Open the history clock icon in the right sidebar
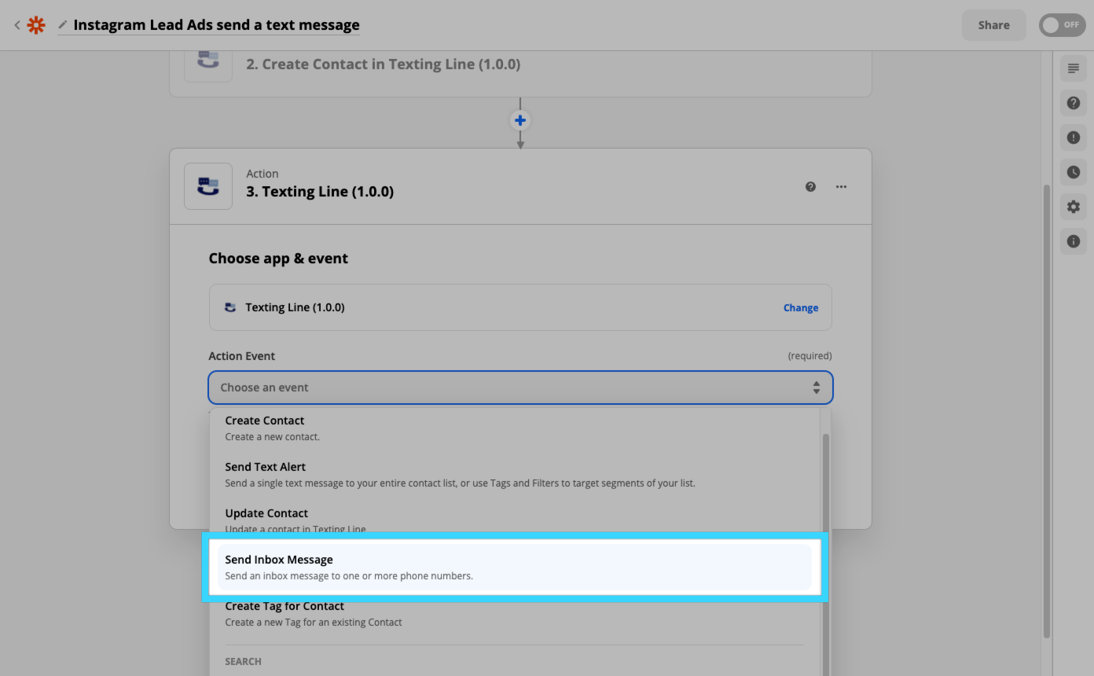 point(1074,172)
